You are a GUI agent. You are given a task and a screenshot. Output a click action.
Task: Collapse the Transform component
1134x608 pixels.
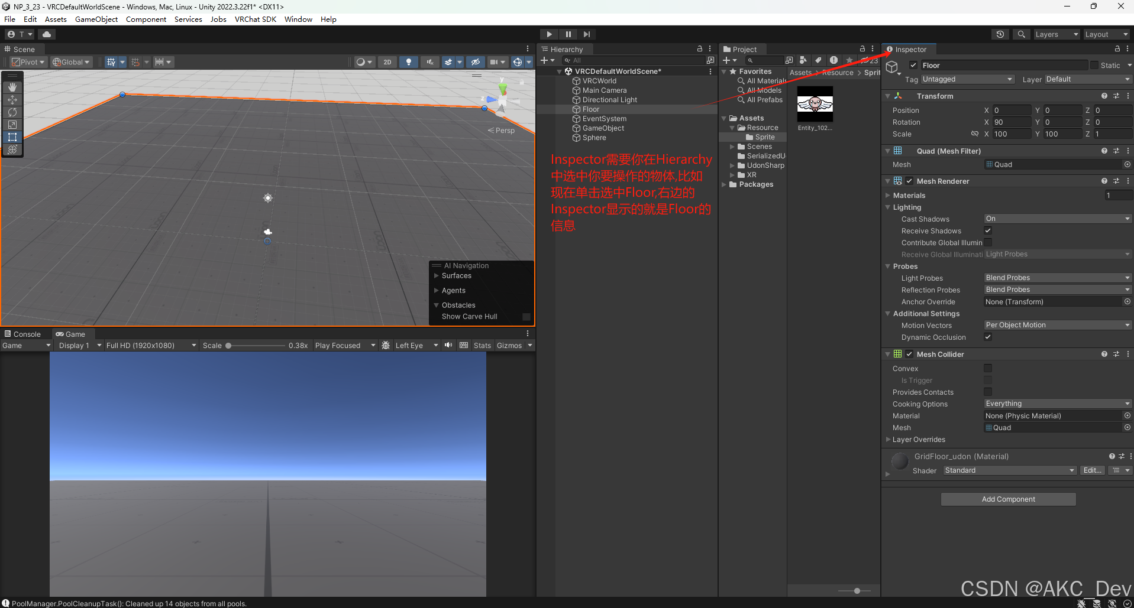tap(888, 96)
